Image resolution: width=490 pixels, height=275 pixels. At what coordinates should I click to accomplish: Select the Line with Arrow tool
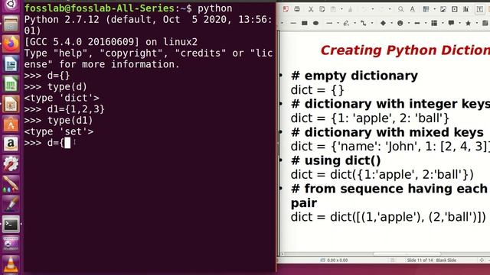coord(329,23)
